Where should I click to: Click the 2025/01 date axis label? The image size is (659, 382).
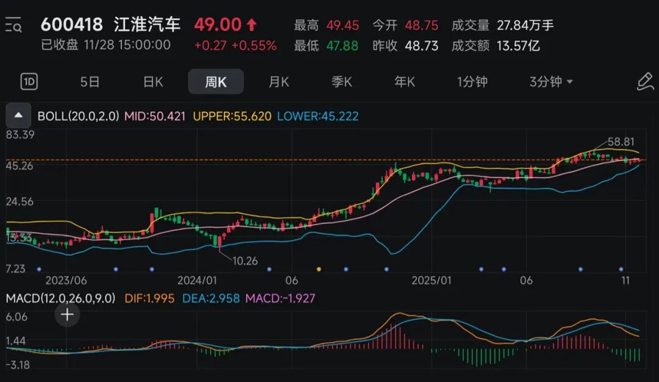click(x=431, y=280)
